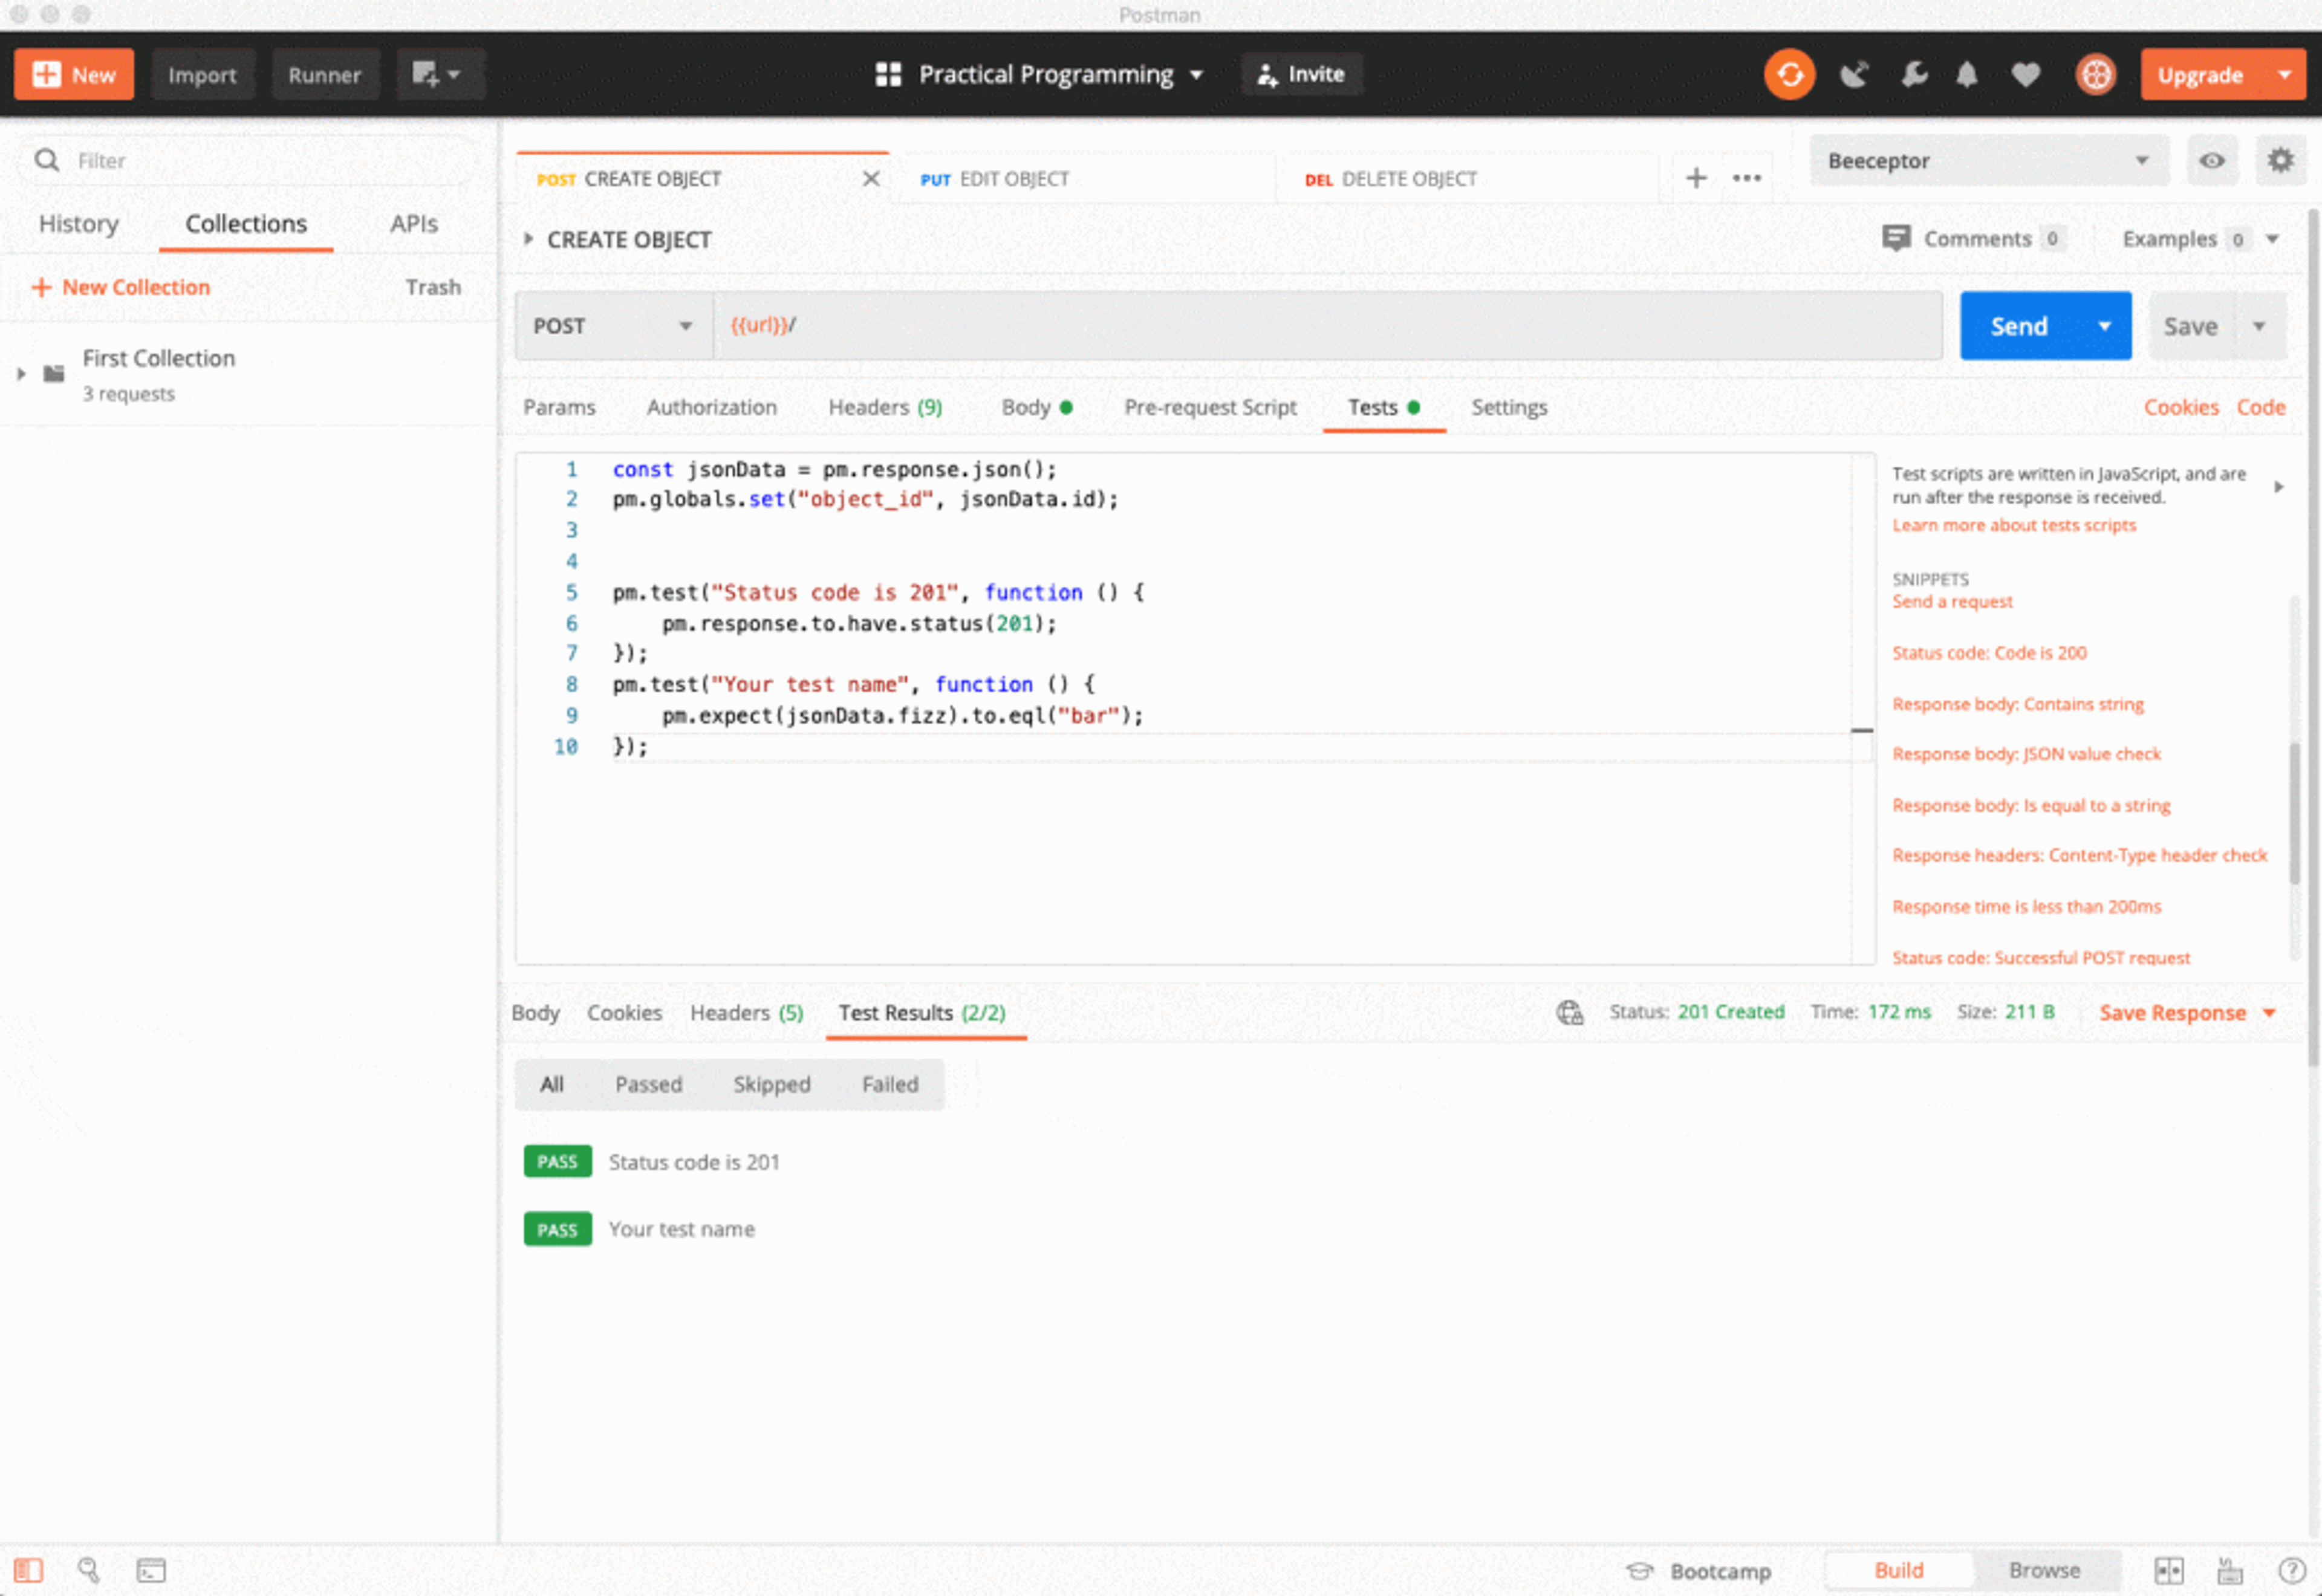
Task: Open the satellite capture requests icon
Action: point(1854,75)
